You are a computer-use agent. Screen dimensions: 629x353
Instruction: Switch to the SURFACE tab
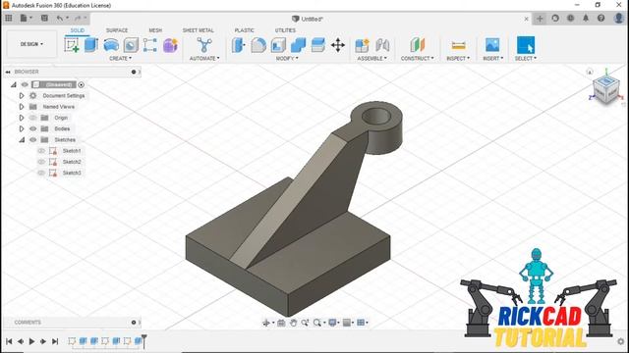(117, 30)
